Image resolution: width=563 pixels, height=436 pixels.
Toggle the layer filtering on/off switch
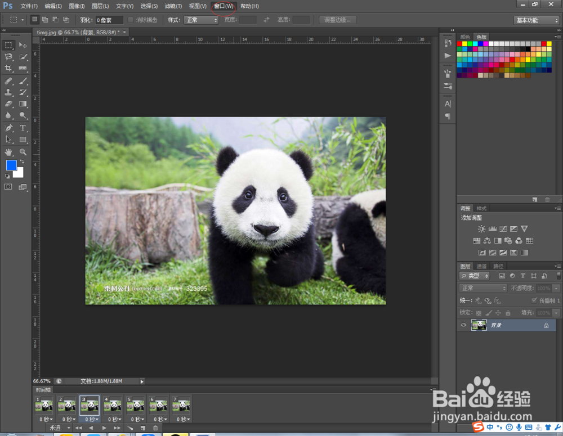point(558,275)
